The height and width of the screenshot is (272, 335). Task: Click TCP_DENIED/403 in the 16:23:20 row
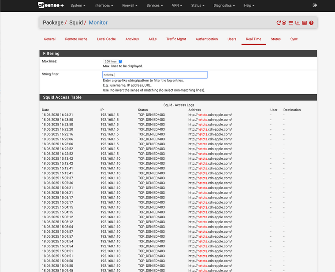point(151,129)
